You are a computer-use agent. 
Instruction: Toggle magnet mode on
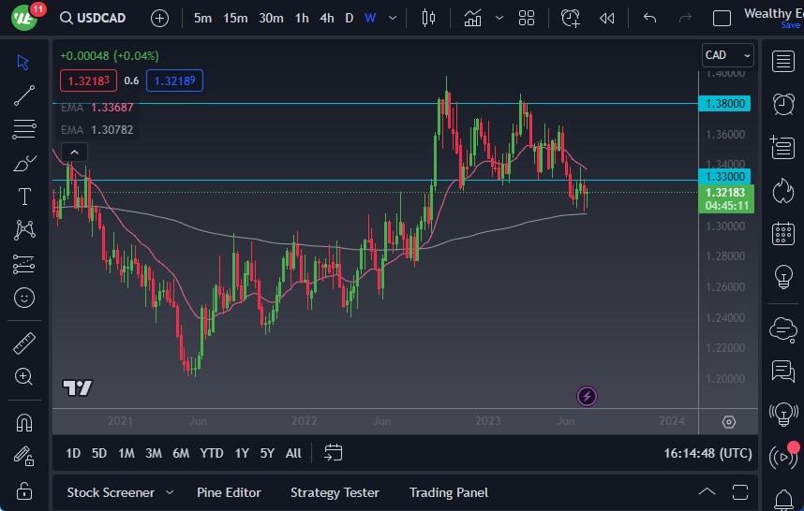(24, 422)
